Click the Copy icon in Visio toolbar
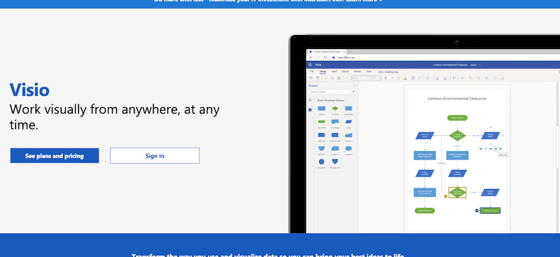This screenshot has height=257, width=560. pos(332,78)
